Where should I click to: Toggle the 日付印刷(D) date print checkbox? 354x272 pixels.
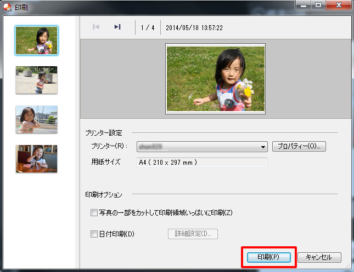tap(94, 234)
